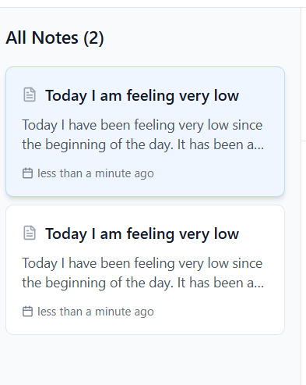Click the document icon in the unselected note
The image size is (306, 385).
pos(30,233)
